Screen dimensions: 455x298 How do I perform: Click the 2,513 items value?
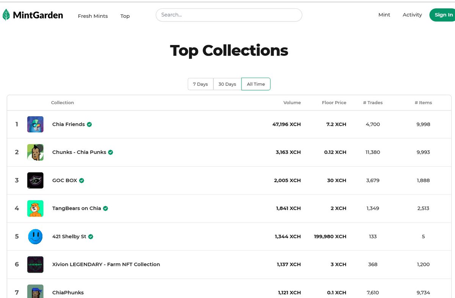pos(423,208)
